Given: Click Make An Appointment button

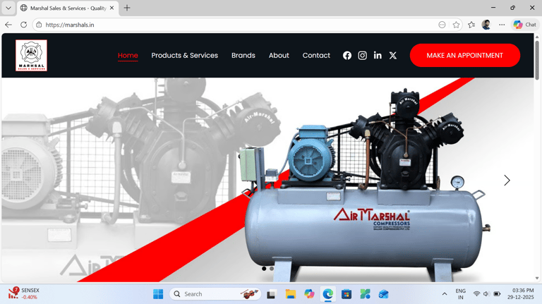Looking at the screenshot, I should click(465, 55).
